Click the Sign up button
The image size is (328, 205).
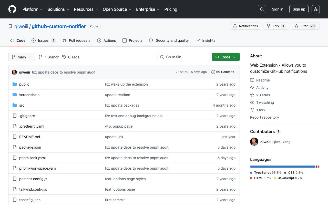click(299, 9)
